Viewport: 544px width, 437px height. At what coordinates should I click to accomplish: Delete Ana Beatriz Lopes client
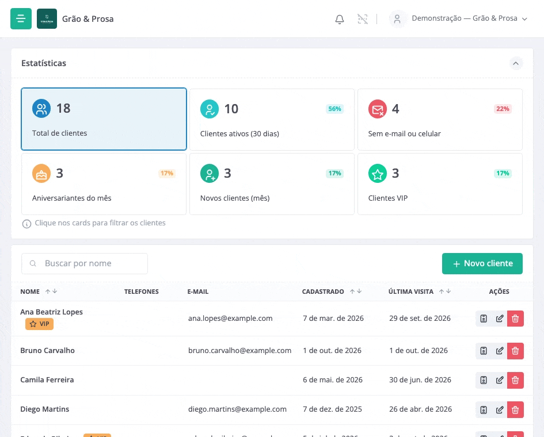(x=515, y=319)
